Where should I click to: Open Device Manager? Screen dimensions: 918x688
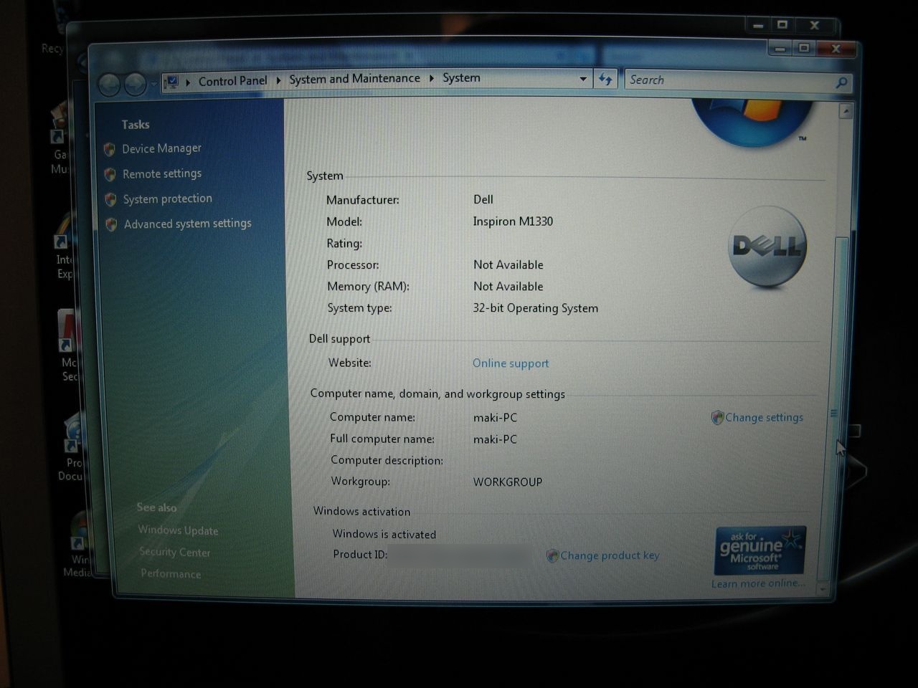[x=161, y=148]
